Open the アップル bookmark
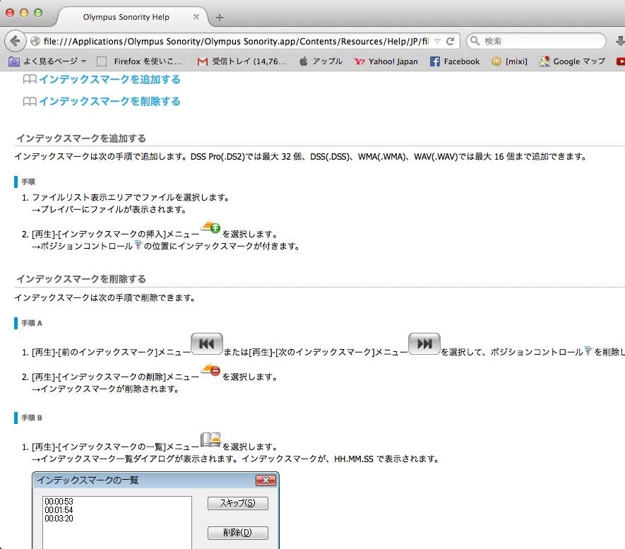Screen dimensions: 625x549 point(321,61)
